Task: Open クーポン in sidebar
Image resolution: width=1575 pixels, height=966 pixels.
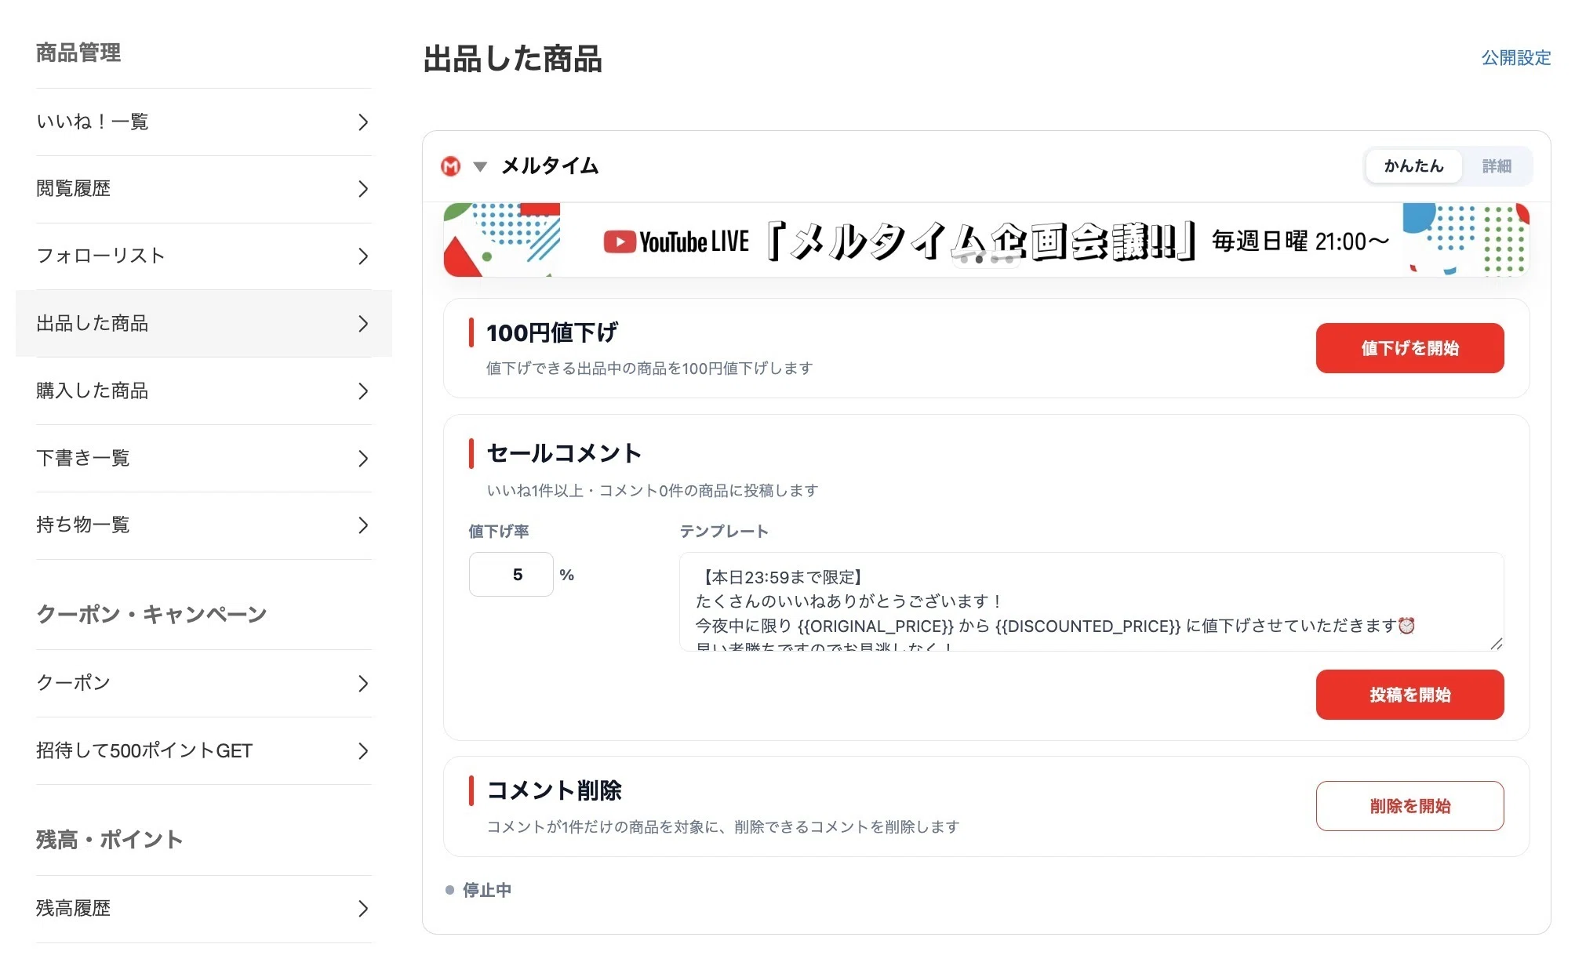Action: tap(204, 684)
